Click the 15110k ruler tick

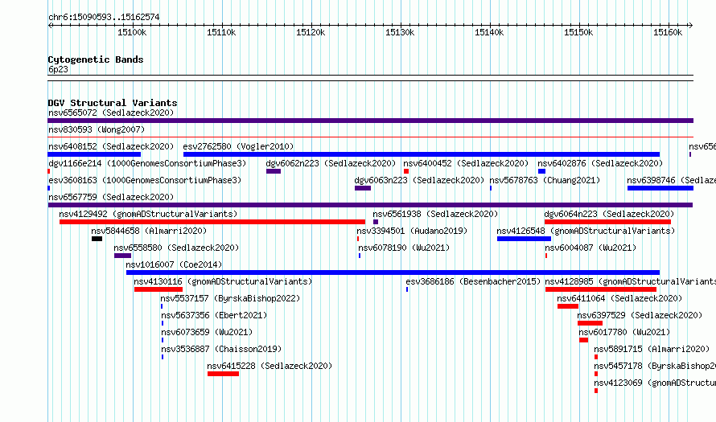[221, 32]
